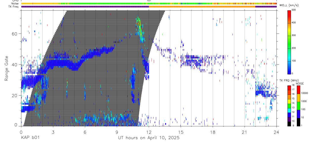Screen dimensions: 311x143
Task: Pick the blue TX FRQ legend segment
Action: (289, 114)
